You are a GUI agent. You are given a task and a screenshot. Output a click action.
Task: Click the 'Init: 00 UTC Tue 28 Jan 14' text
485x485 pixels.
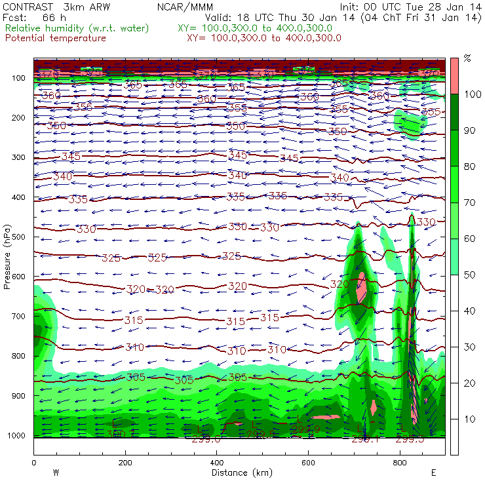pyautogui.click(x=411, y=7)
